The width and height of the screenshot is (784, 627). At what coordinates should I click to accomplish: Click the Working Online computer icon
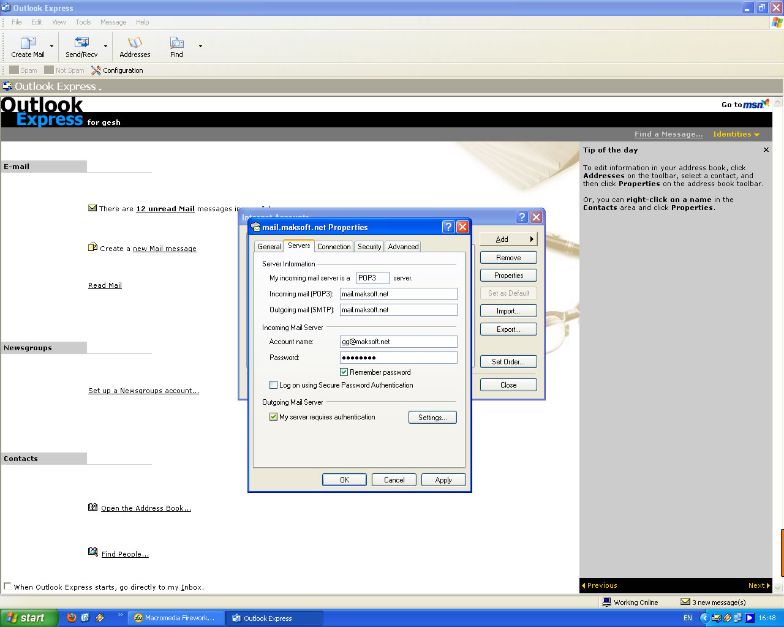coord(606,602)
